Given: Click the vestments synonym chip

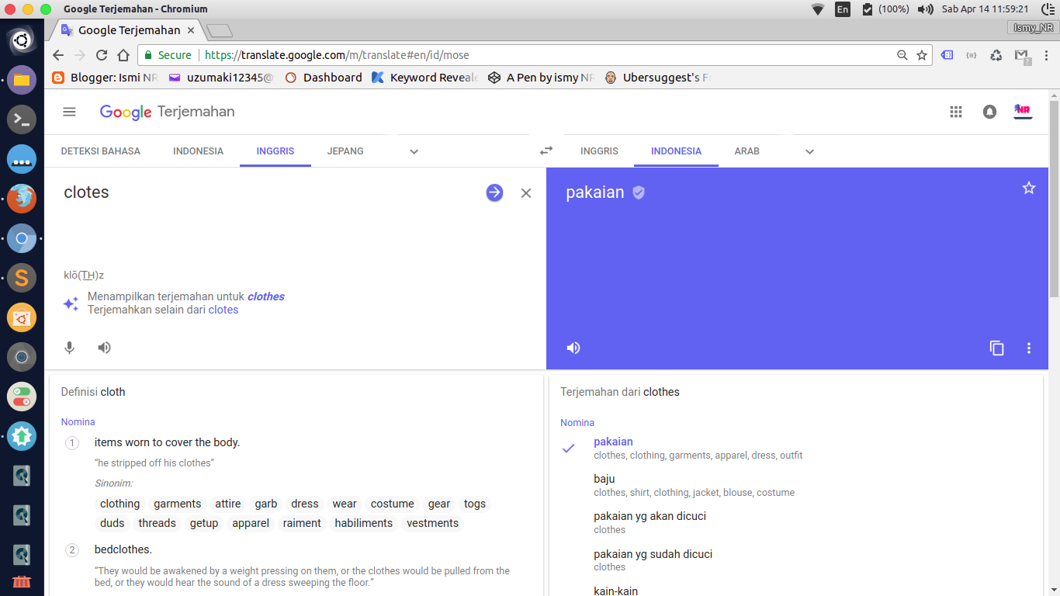Looking at the screenshot, I should tap(433, 523).
